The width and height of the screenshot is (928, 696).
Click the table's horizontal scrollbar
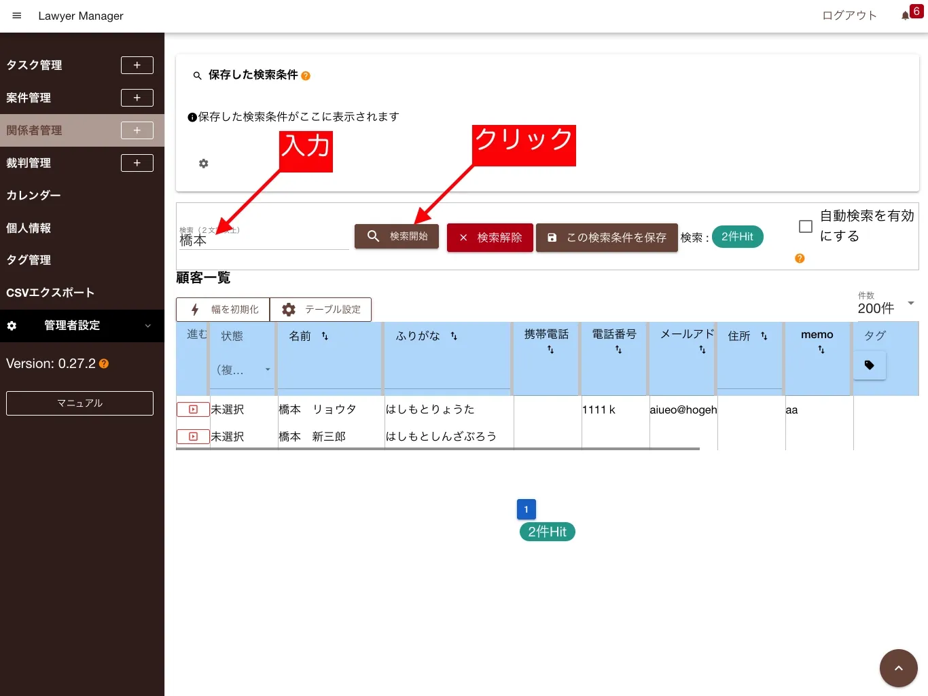coord(438,449)
